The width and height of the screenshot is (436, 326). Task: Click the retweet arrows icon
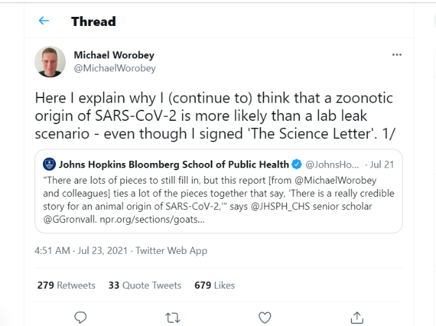click(172, 317)
